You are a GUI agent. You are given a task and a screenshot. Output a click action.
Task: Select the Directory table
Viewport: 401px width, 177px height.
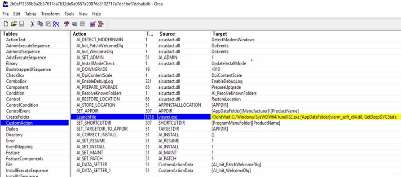pos(14,135)
